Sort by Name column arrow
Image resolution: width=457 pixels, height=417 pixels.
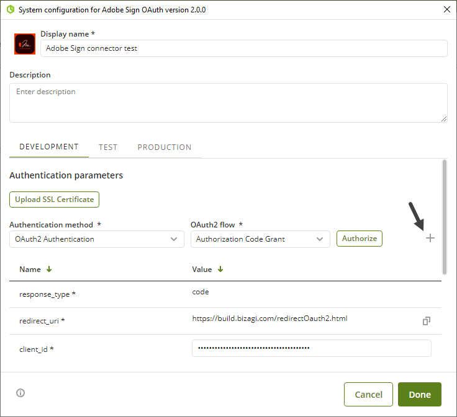tap(49, 269)
